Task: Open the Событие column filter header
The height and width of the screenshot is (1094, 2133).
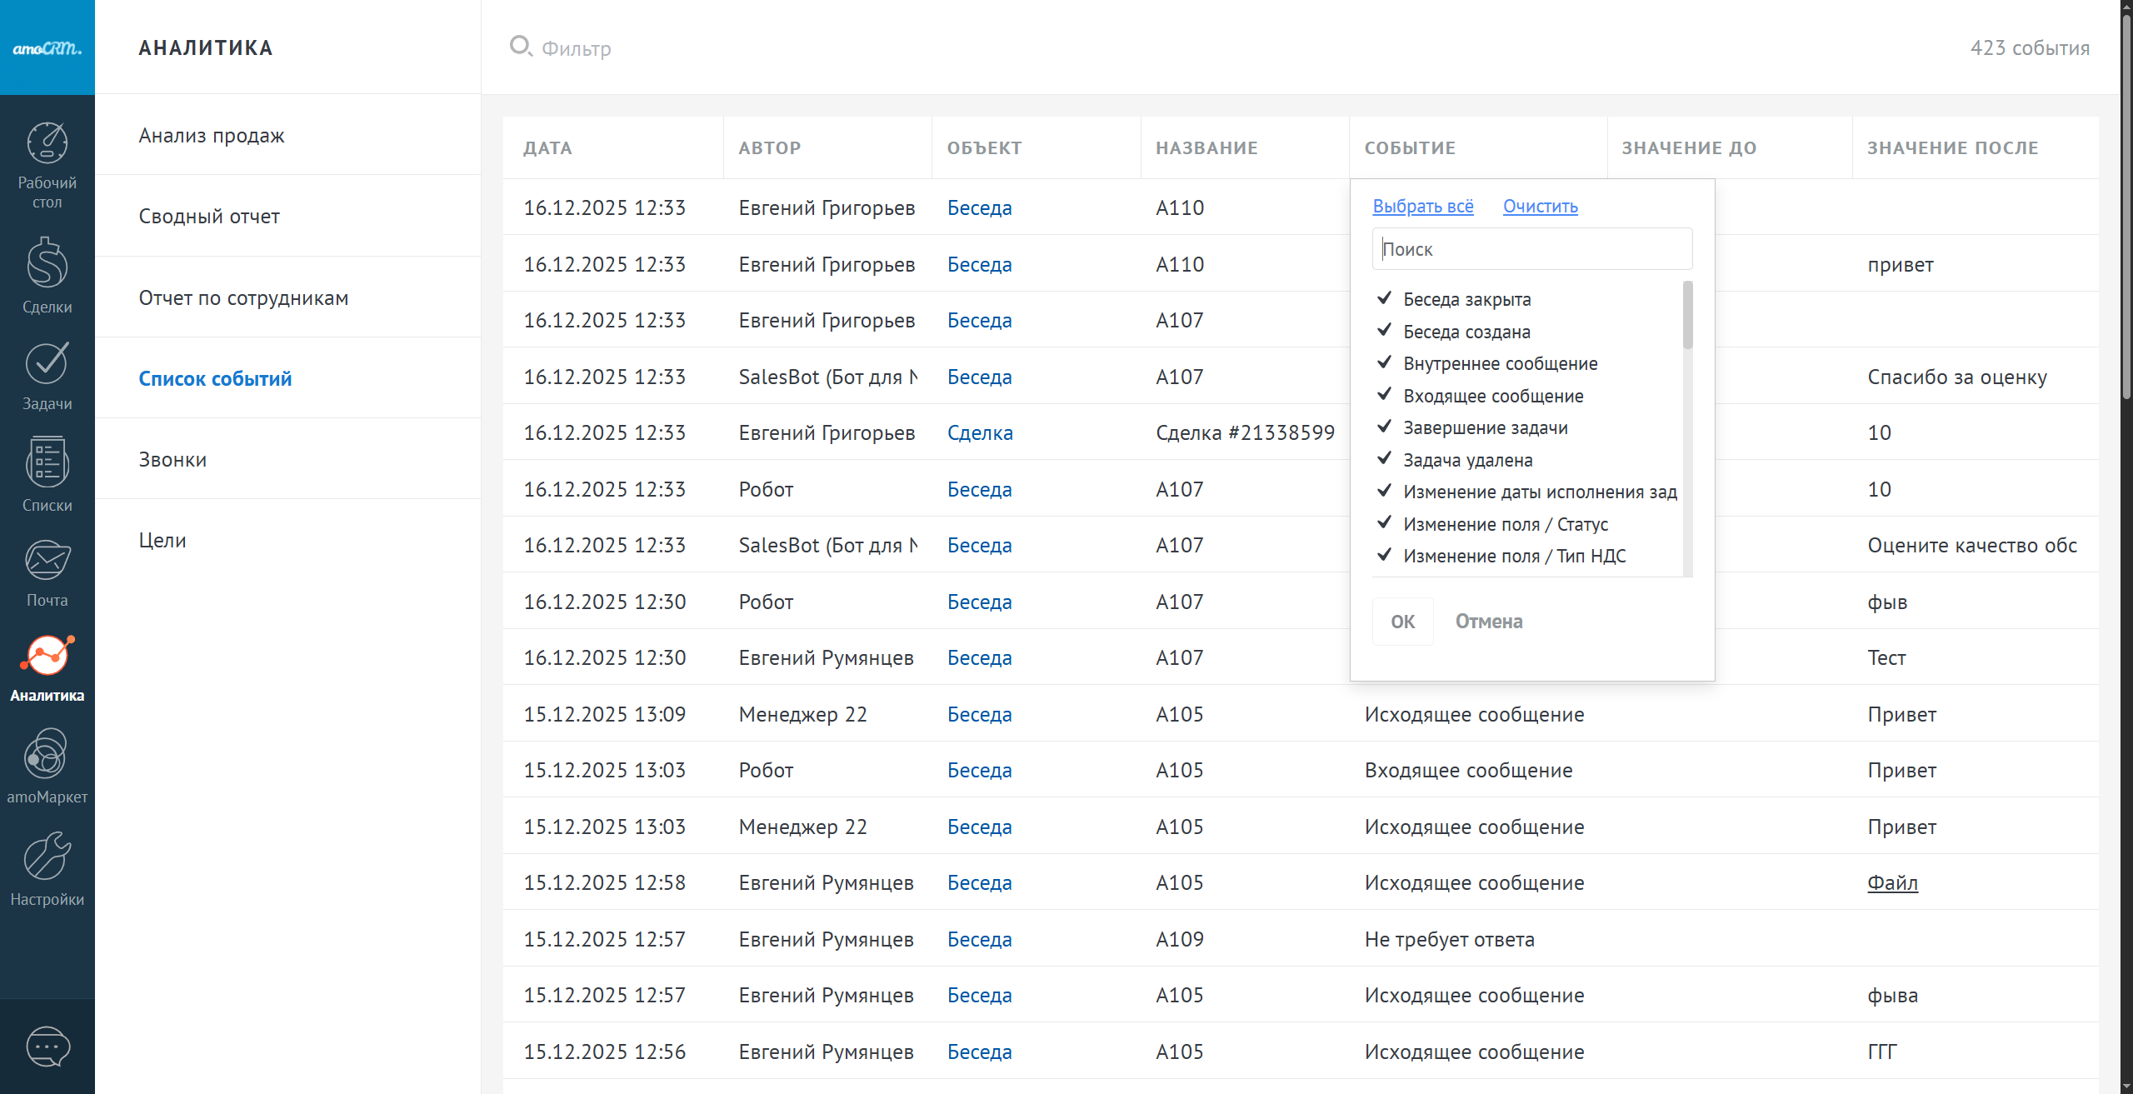Action: click(x=1410, y=148)
